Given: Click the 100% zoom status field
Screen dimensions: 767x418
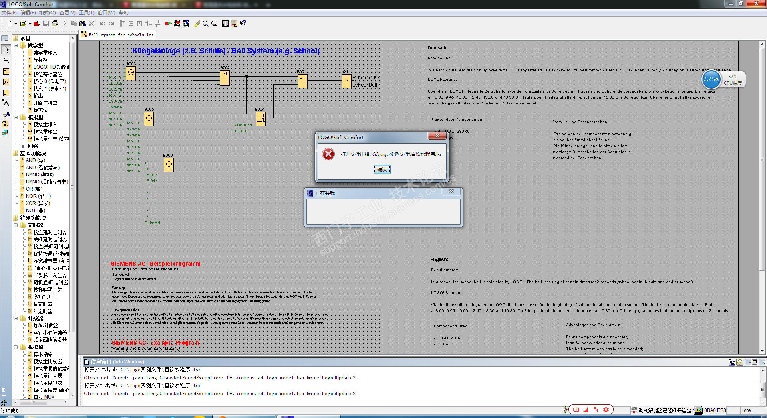Looking at the screenshot, I should 747,410.
